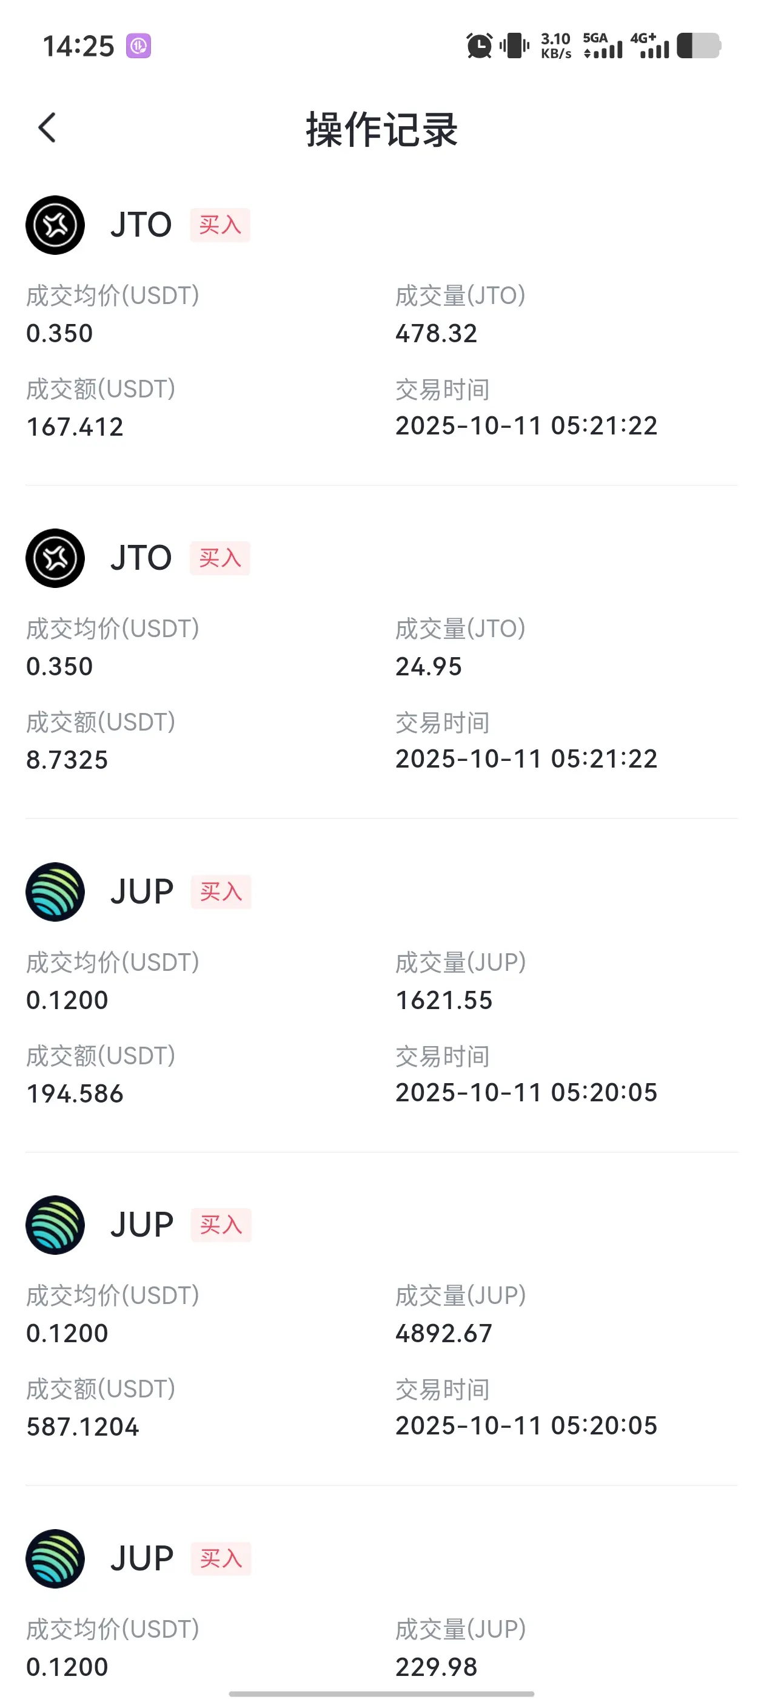
Task: Tap the battery indicator icon
Action: pos(699,46)
